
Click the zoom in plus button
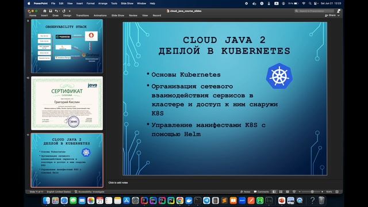(322, 191)
